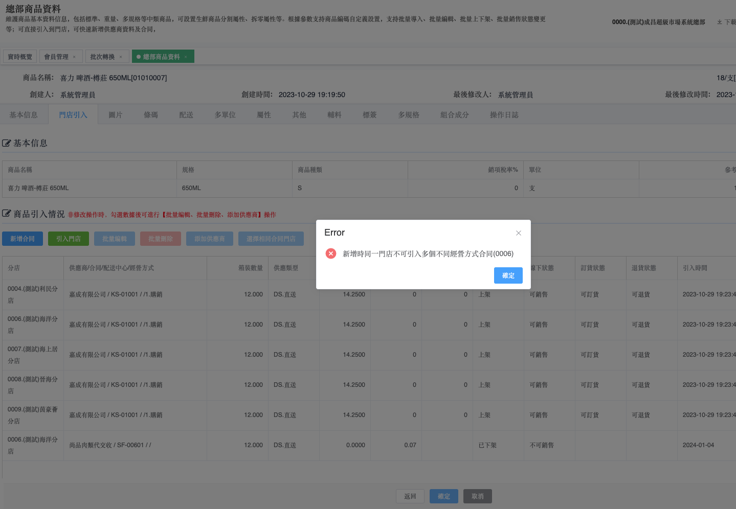Click the bottom 確定 button beside 返回
Screen dimensions: 736x509
point(444,496)
